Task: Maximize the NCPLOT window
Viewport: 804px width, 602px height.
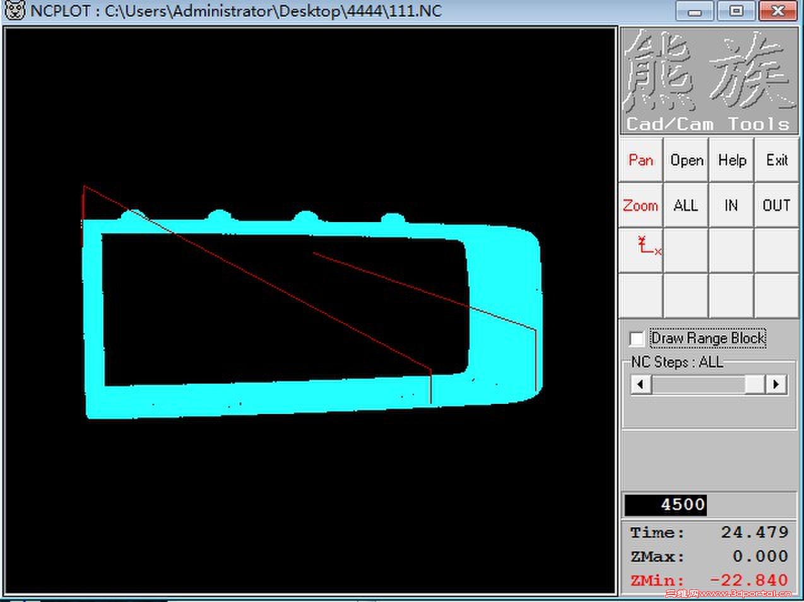Action: pos(736,11)
